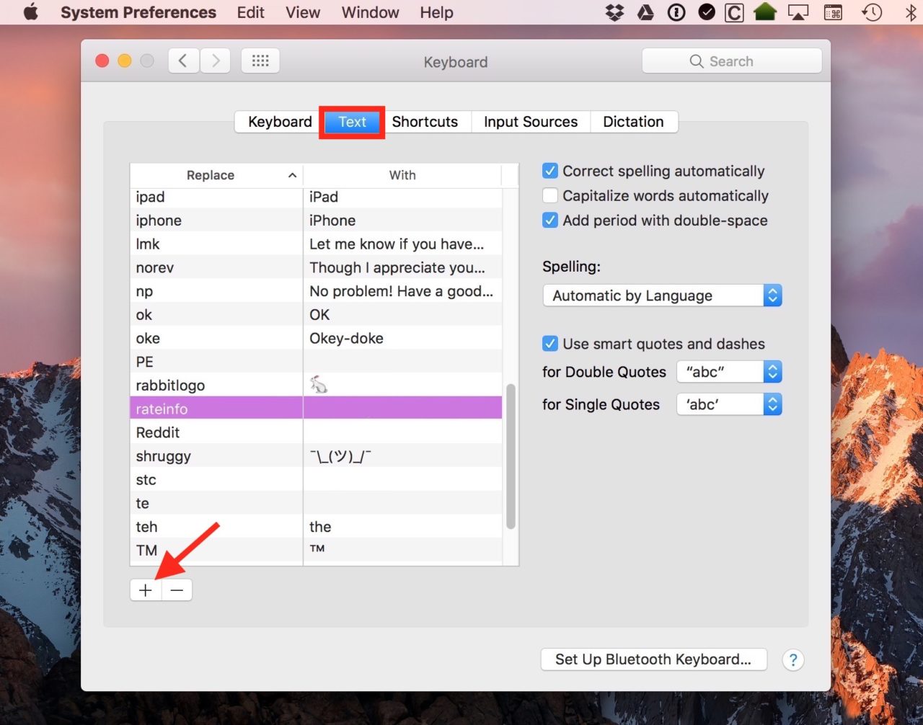
Task: Minimize the Keyboard window with yellow button
Action: tap(125, 61)
